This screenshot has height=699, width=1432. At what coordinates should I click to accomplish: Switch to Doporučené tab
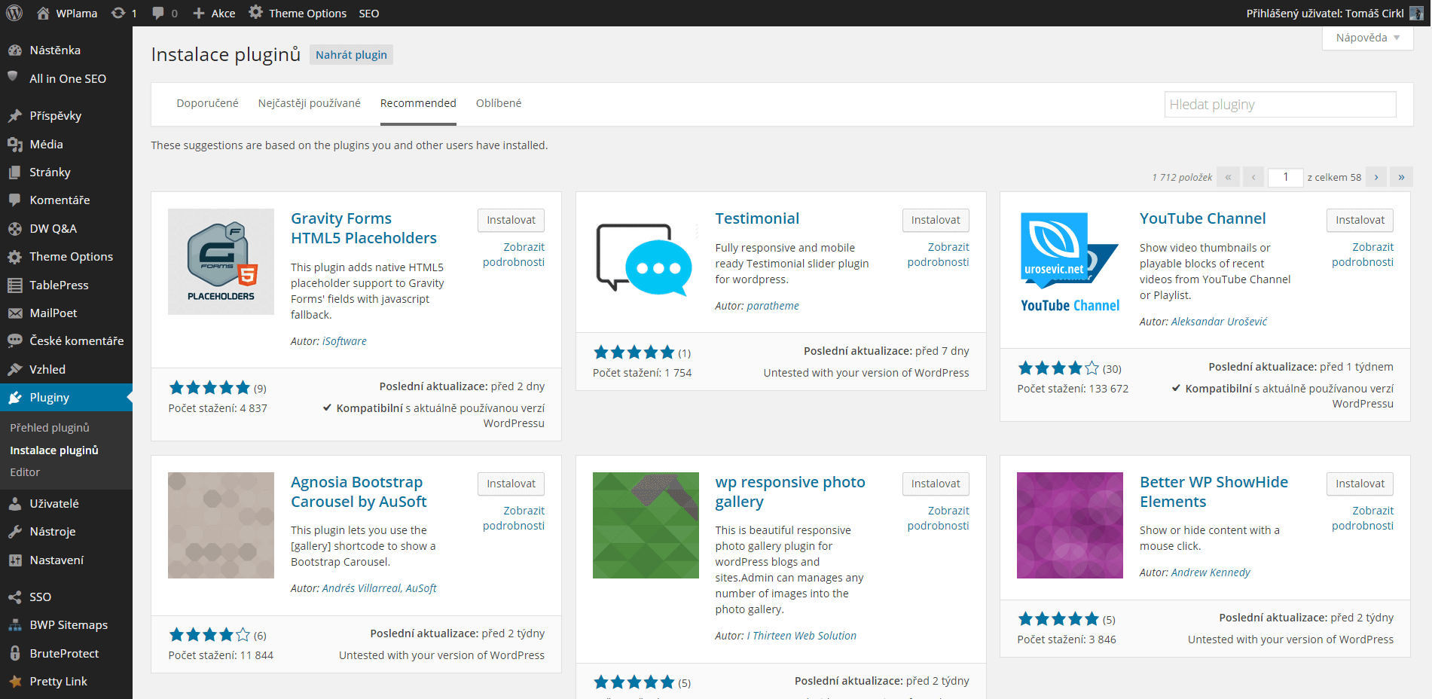(207, 103)
